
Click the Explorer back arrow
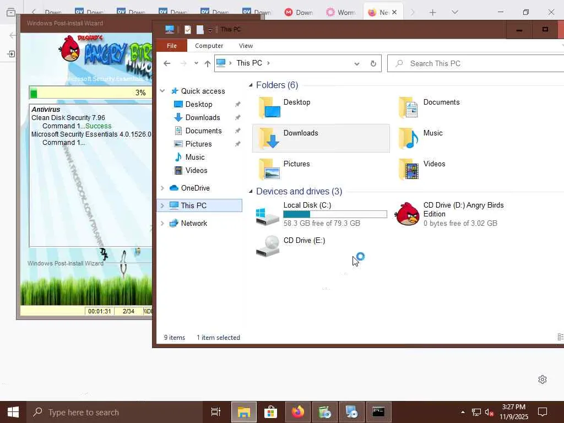(167, 63)
